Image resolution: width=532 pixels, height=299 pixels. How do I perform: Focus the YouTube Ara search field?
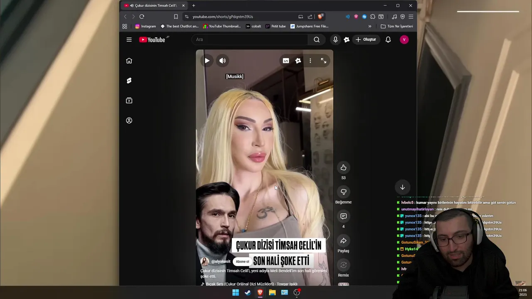click(251, 39)
